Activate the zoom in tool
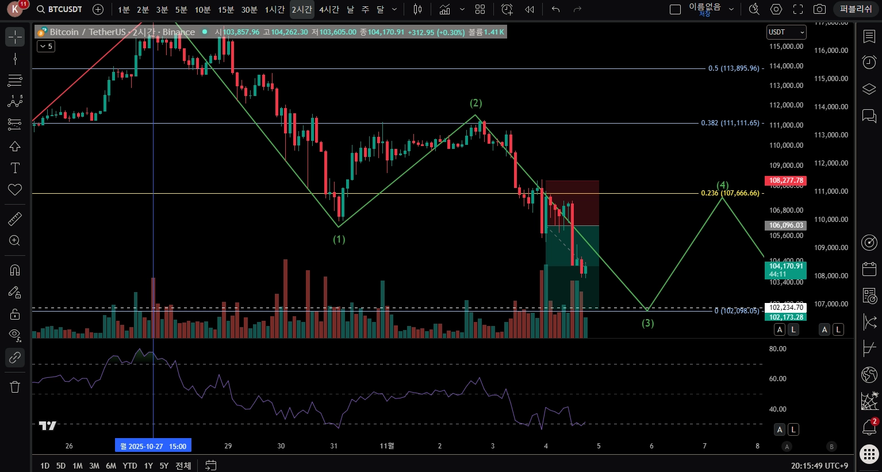 (15, 240)
